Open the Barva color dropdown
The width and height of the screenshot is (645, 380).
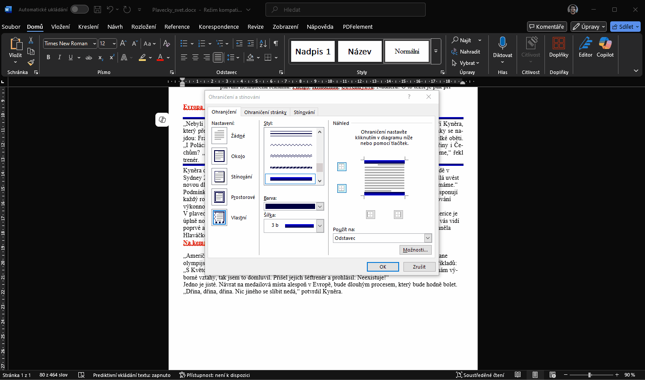pos(320,207)
